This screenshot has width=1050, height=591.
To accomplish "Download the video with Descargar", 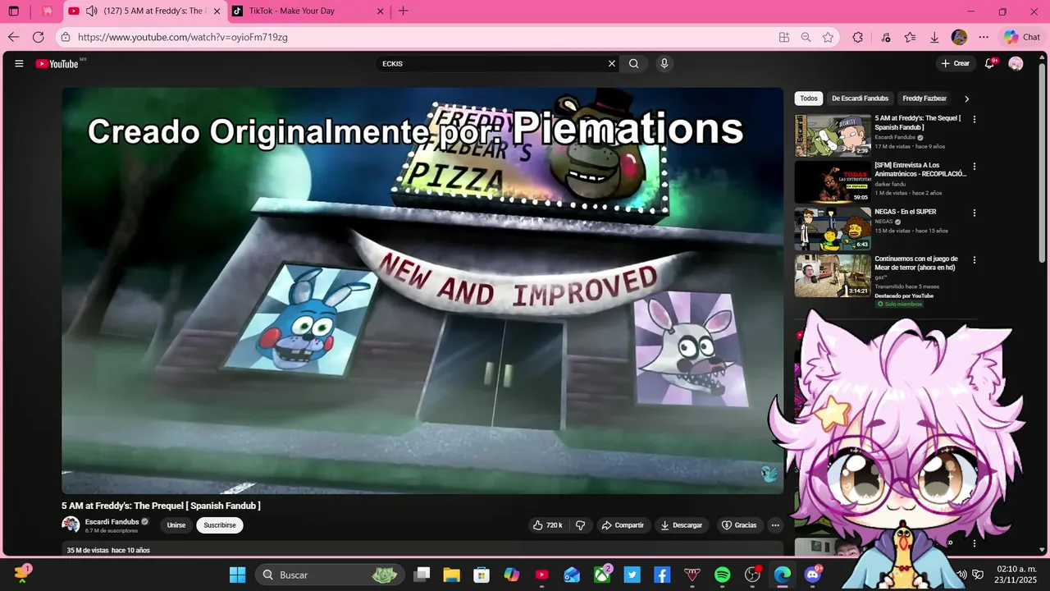I will 682,525.
